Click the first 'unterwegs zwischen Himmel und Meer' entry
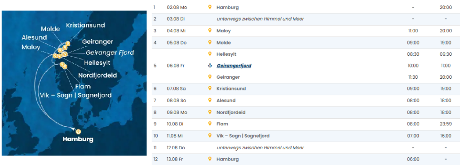The height and width of the screenshot is (165, 460). [x=260, y=19]
